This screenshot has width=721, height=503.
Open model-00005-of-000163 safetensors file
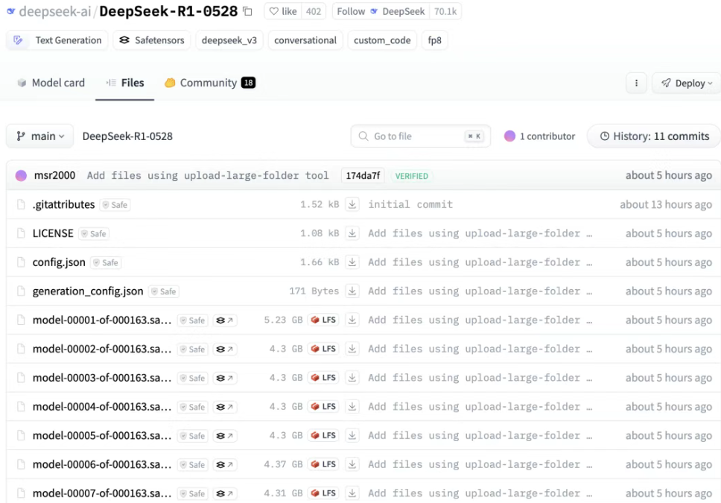pyautogui.click(x=101, y=435)
